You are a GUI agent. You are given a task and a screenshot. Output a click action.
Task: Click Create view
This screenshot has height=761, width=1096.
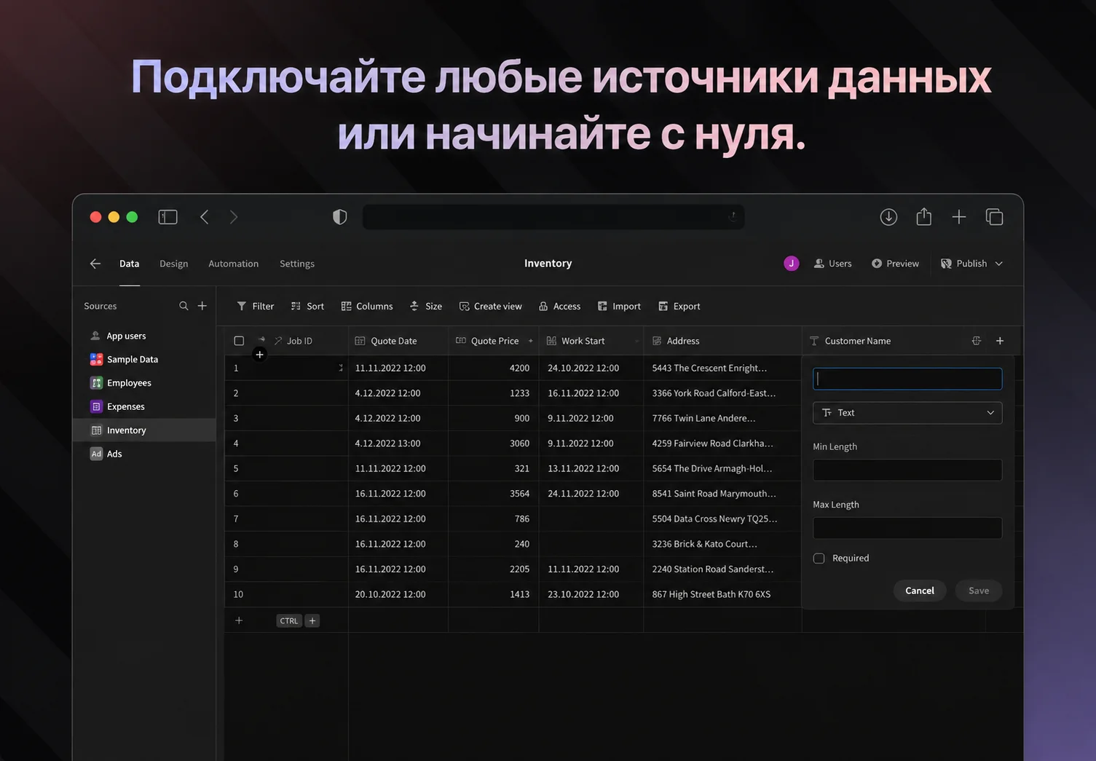tap(491, 307)
